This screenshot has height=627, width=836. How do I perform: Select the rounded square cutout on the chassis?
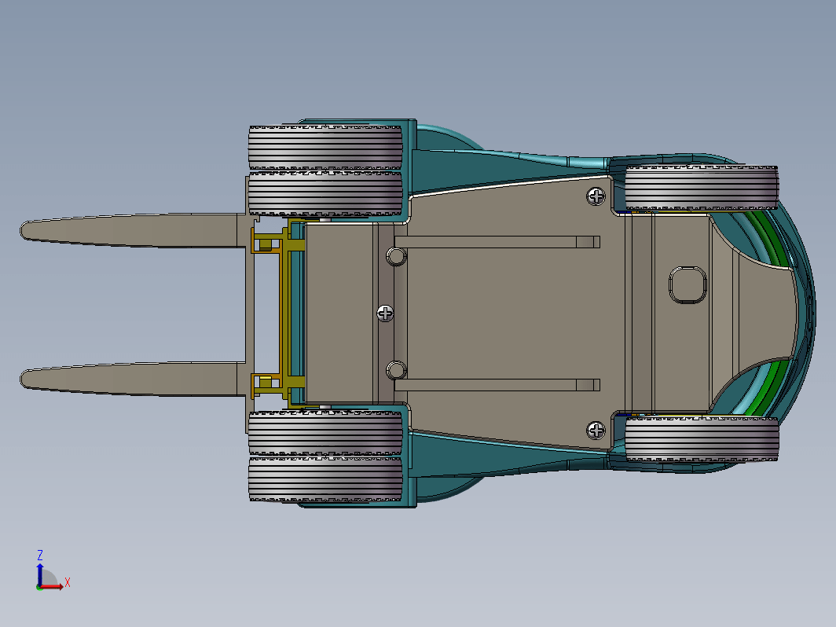(x=687, y=285)
